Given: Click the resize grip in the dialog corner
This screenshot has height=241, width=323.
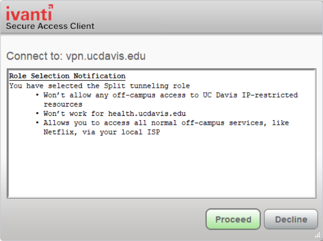Looking at the screenshot, I should pyautogui.click(x=319, y=237).
